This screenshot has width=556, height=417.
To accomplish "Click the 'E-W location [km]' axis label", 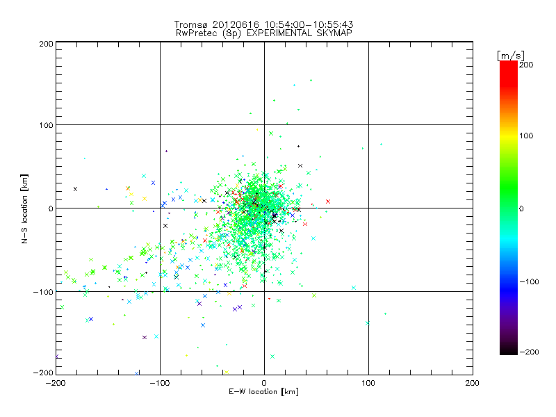I will point(263,392).
